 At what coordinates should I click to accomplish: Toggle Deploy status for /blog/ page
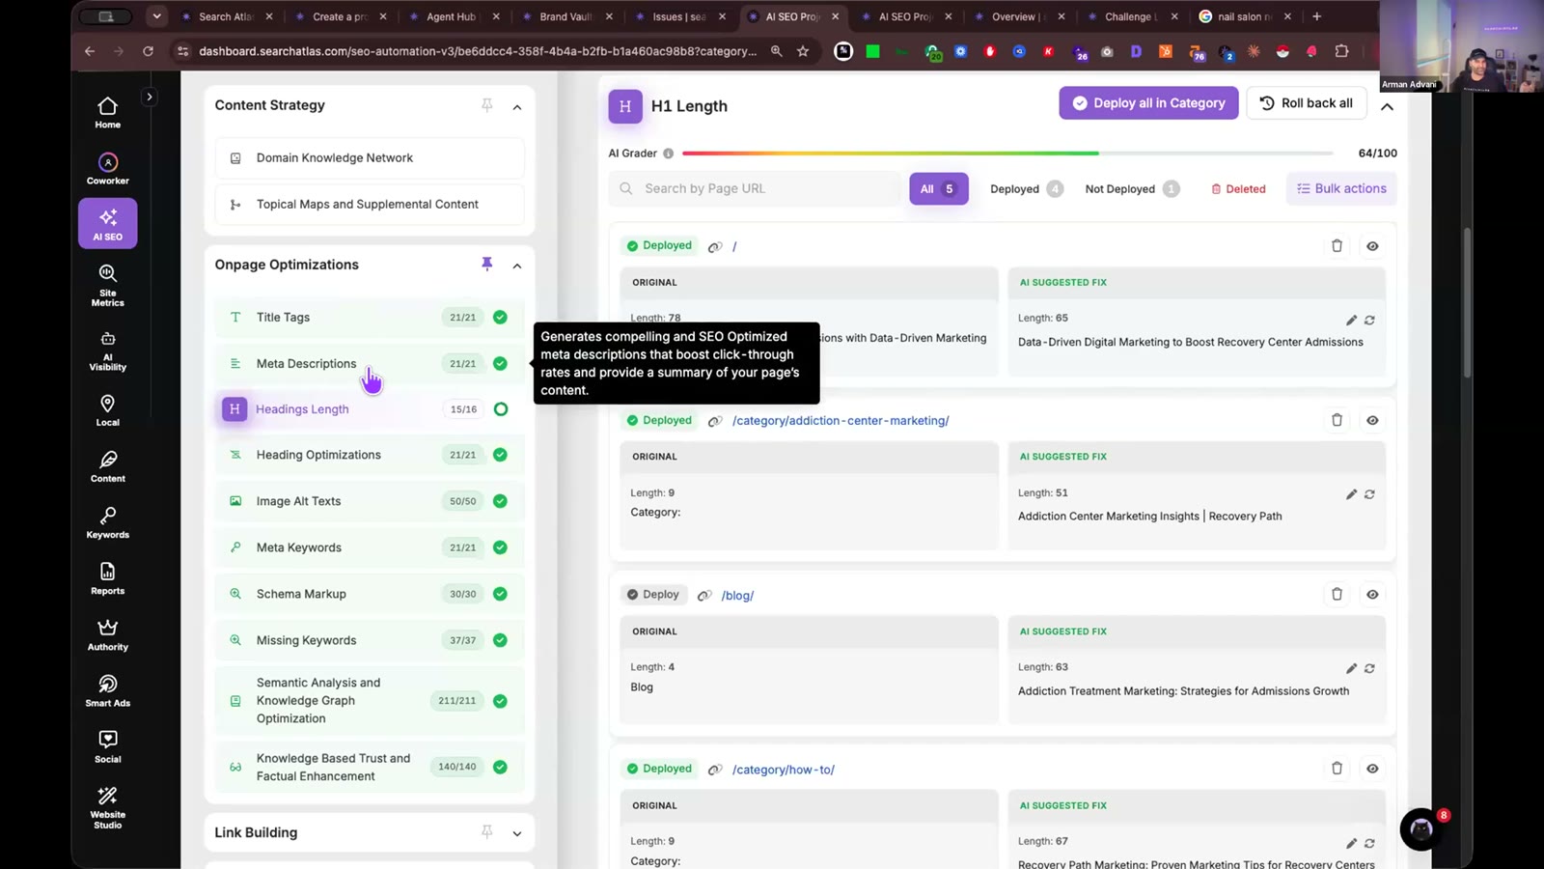click(653, 595)
